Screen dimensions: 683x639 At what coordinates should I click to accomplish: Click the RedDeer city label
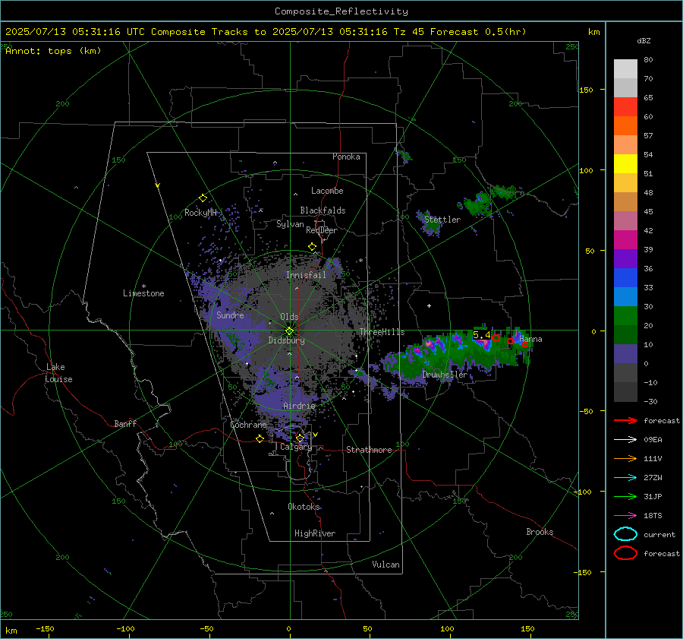(x=322, y=230)
